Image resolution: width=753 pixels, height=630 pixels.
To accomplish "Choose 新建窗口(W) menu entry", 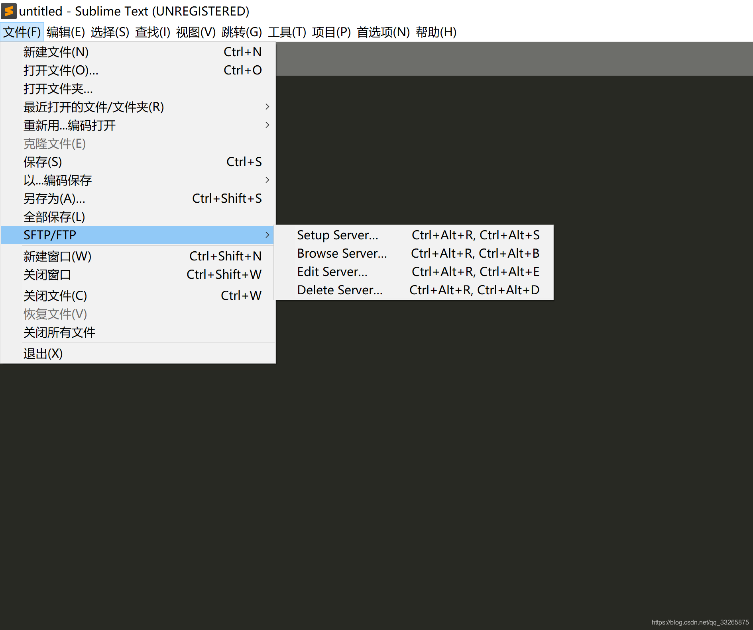I will 138,256.
